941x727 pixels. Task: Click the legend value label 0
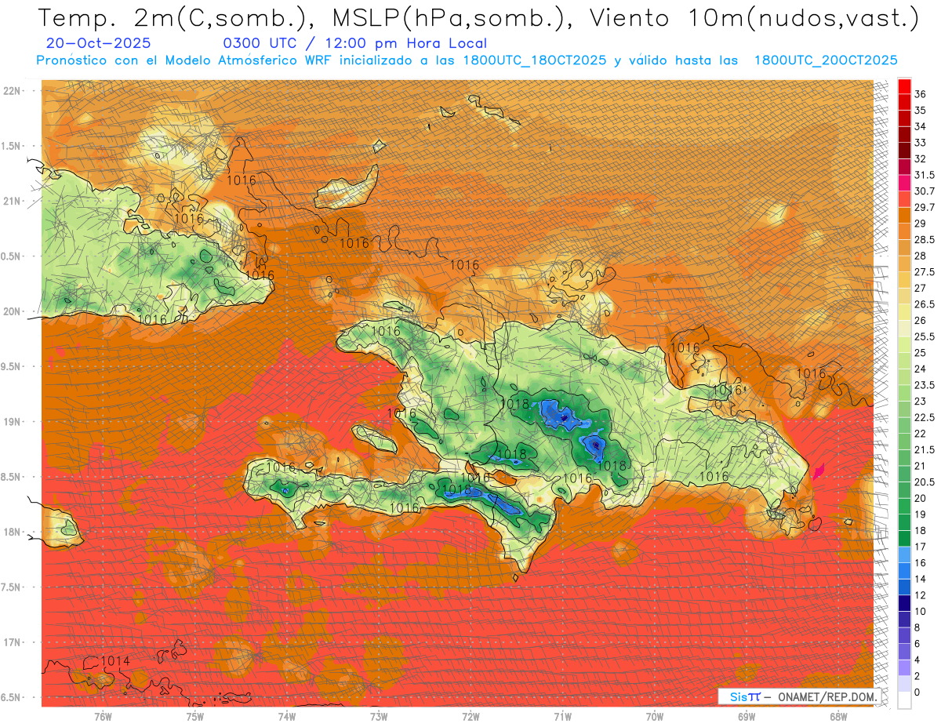pyautogui.click(x=917, y=692)
